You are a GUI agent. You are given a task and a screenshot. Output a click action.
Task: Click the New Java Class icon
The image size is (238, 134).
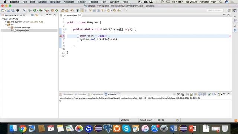tap(57, 10)
